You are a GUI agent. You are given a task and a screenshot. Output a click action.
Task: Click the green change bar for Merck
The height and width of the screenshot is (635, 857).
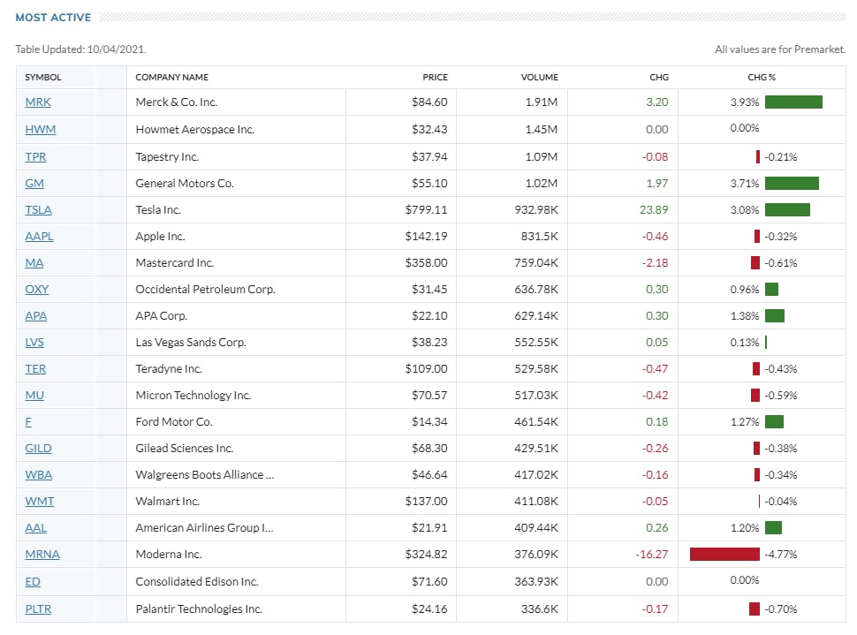793,102
